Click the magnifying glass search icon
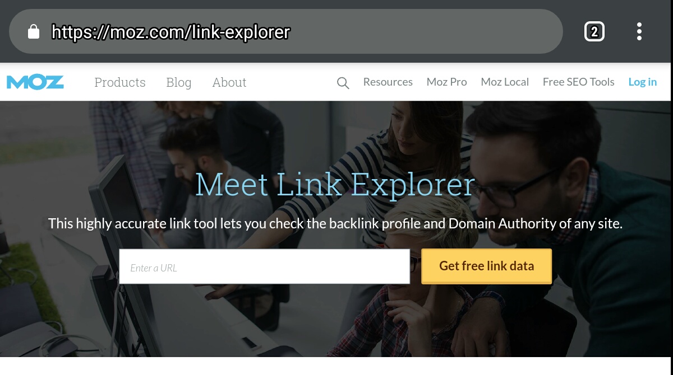 tap(343, 83)
